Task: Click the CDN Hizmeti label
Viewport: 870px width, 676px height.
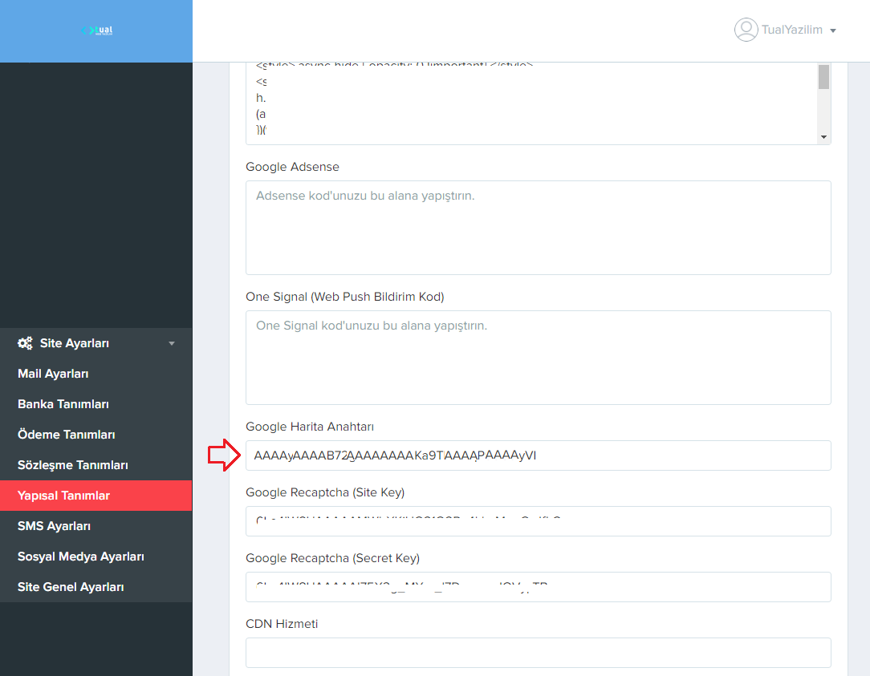Action: click(x=282, y=624)
